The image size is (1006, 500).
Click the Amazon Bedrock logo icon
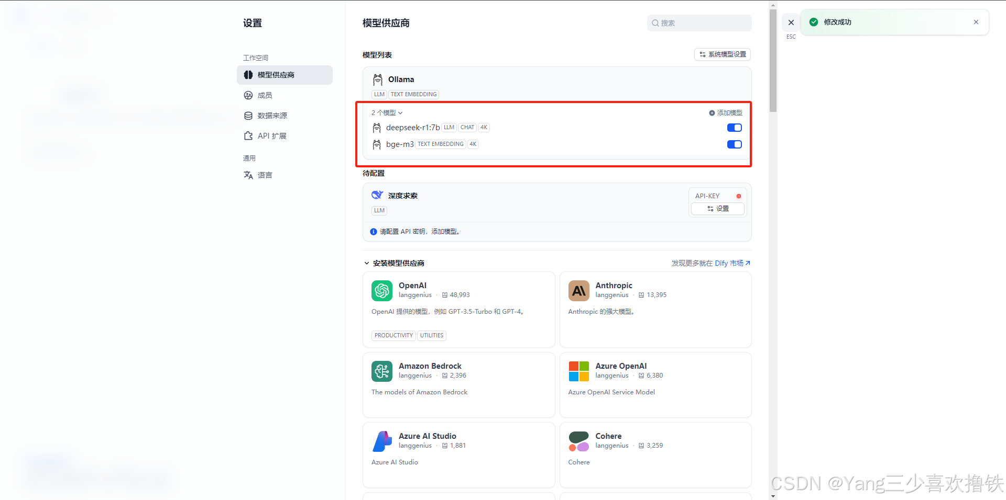pyautogui.click(x=382, y=371)
